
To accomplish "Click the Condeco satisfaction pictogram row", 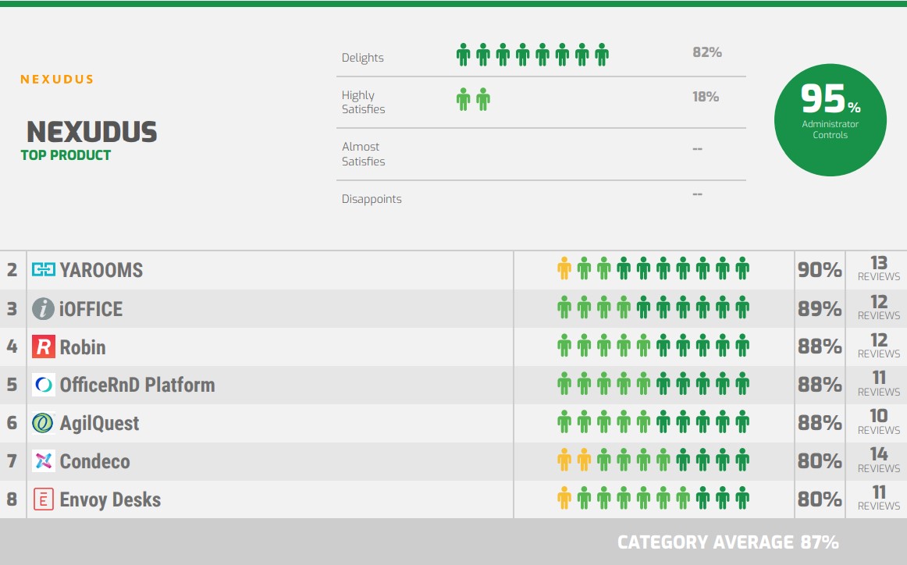I will point(653,460).
